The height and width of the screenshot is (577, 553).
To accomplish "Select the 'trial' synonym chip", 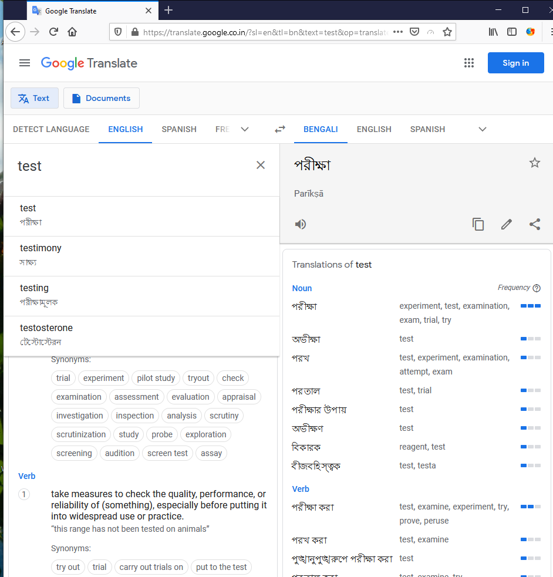I will click(x=63, y=377).
